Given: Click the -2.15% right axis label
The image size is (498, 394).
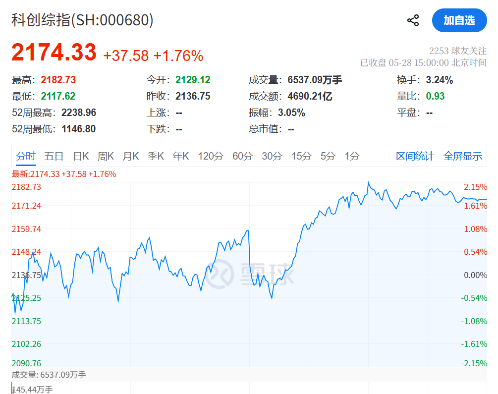Looking at the screenshot, I should point(474,363).
